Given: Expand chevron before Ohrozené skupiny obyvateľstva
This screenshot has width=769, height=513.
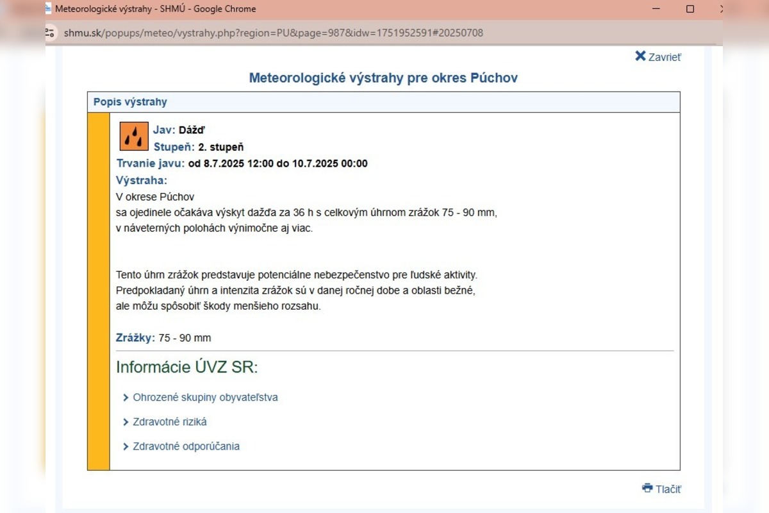Looking at the screenshot, I should (x=126, y=398).
